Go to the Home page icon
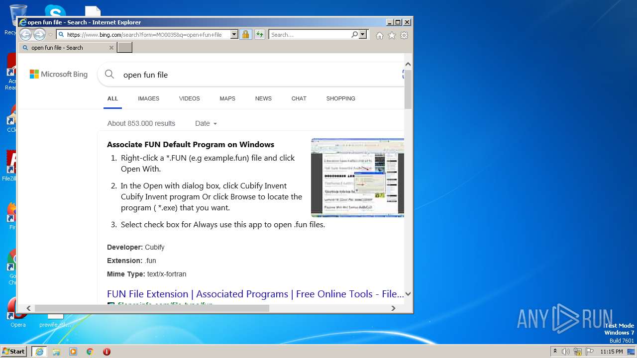The image size is (637, 358). coord(380,35)
